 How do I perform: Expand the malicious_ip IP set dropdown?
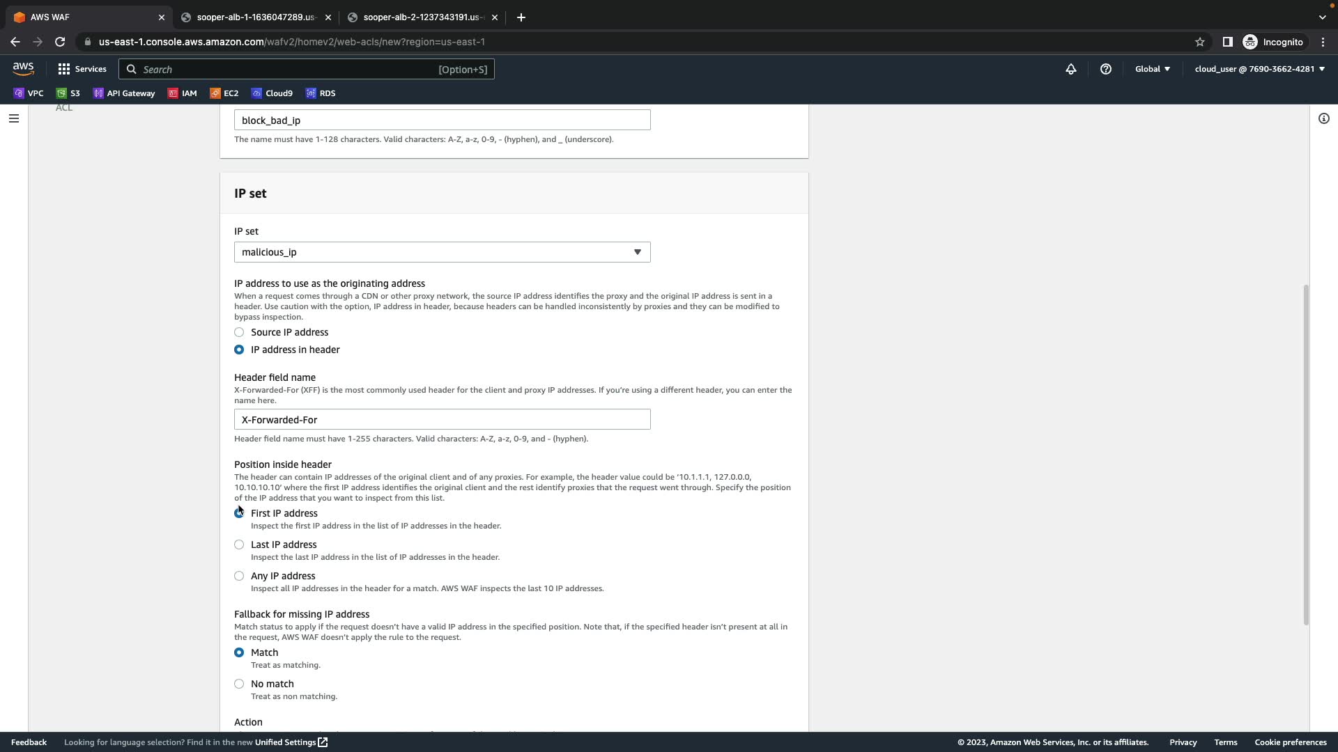pos(442,252)
